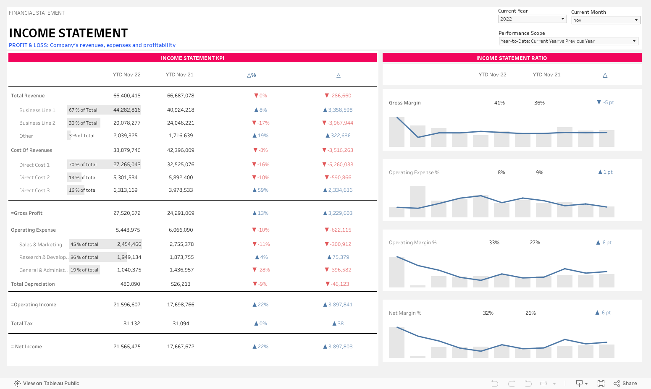Click the '45 % of total' bar for Sales & Marketing
The width and height of the screenshot is (651, 389).
click(x=105, y=244)
